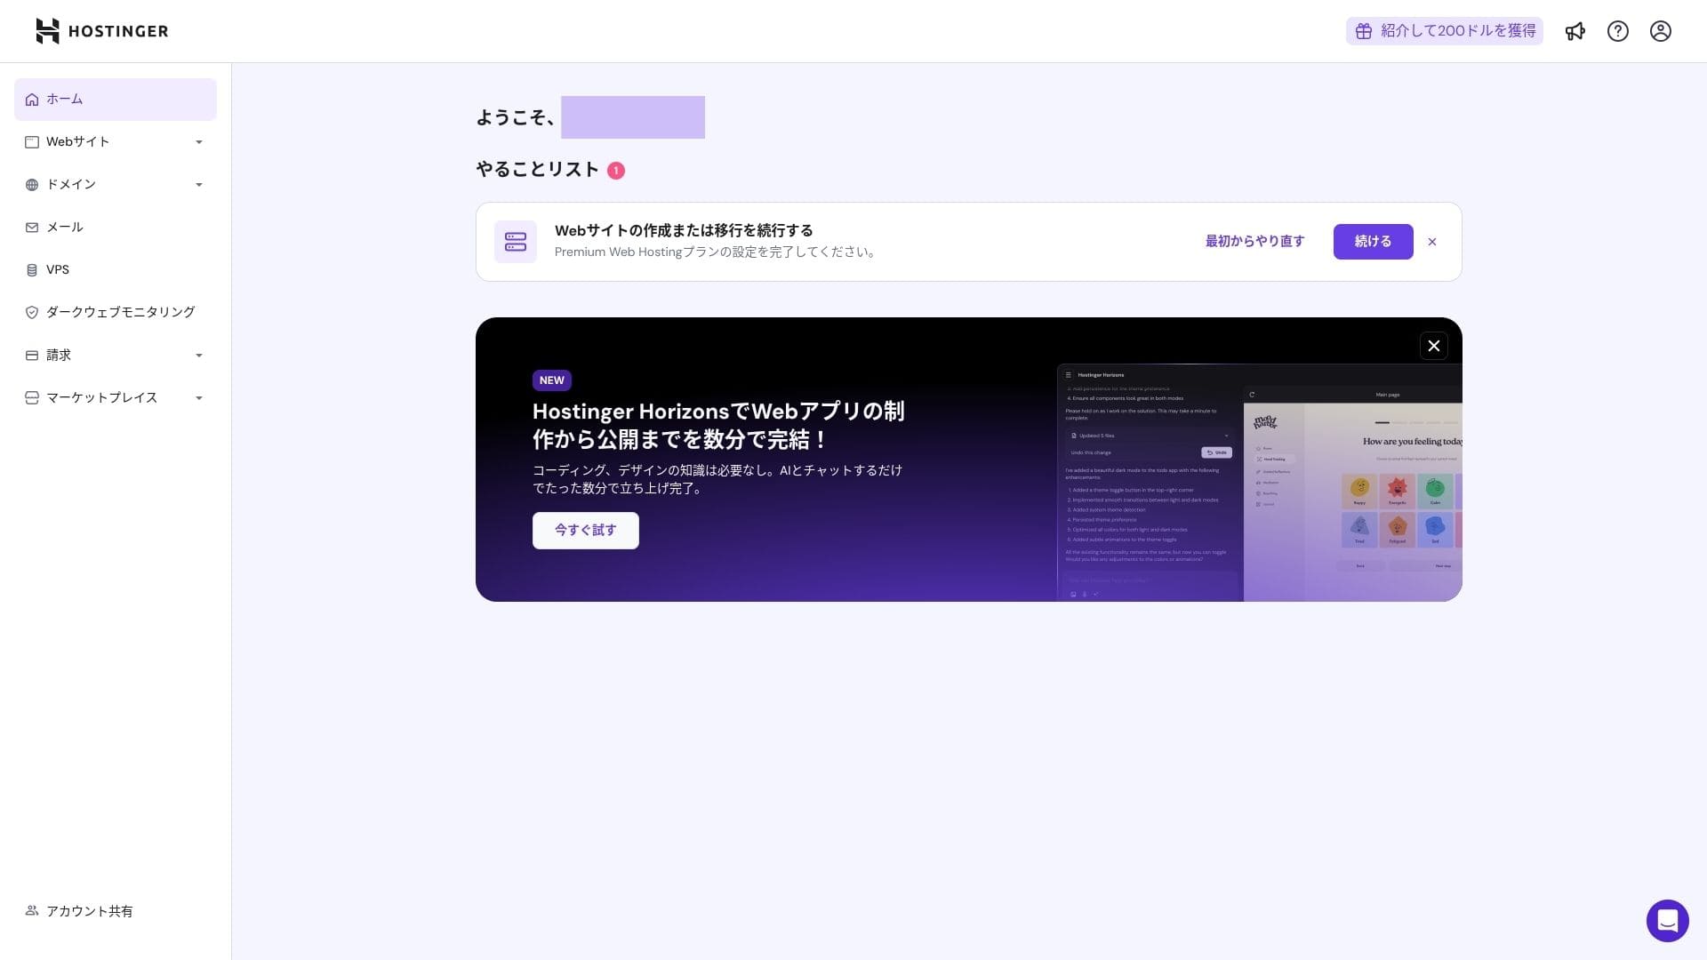Click the Hostinger logo
1707x960 pixels.
point(101,31)
